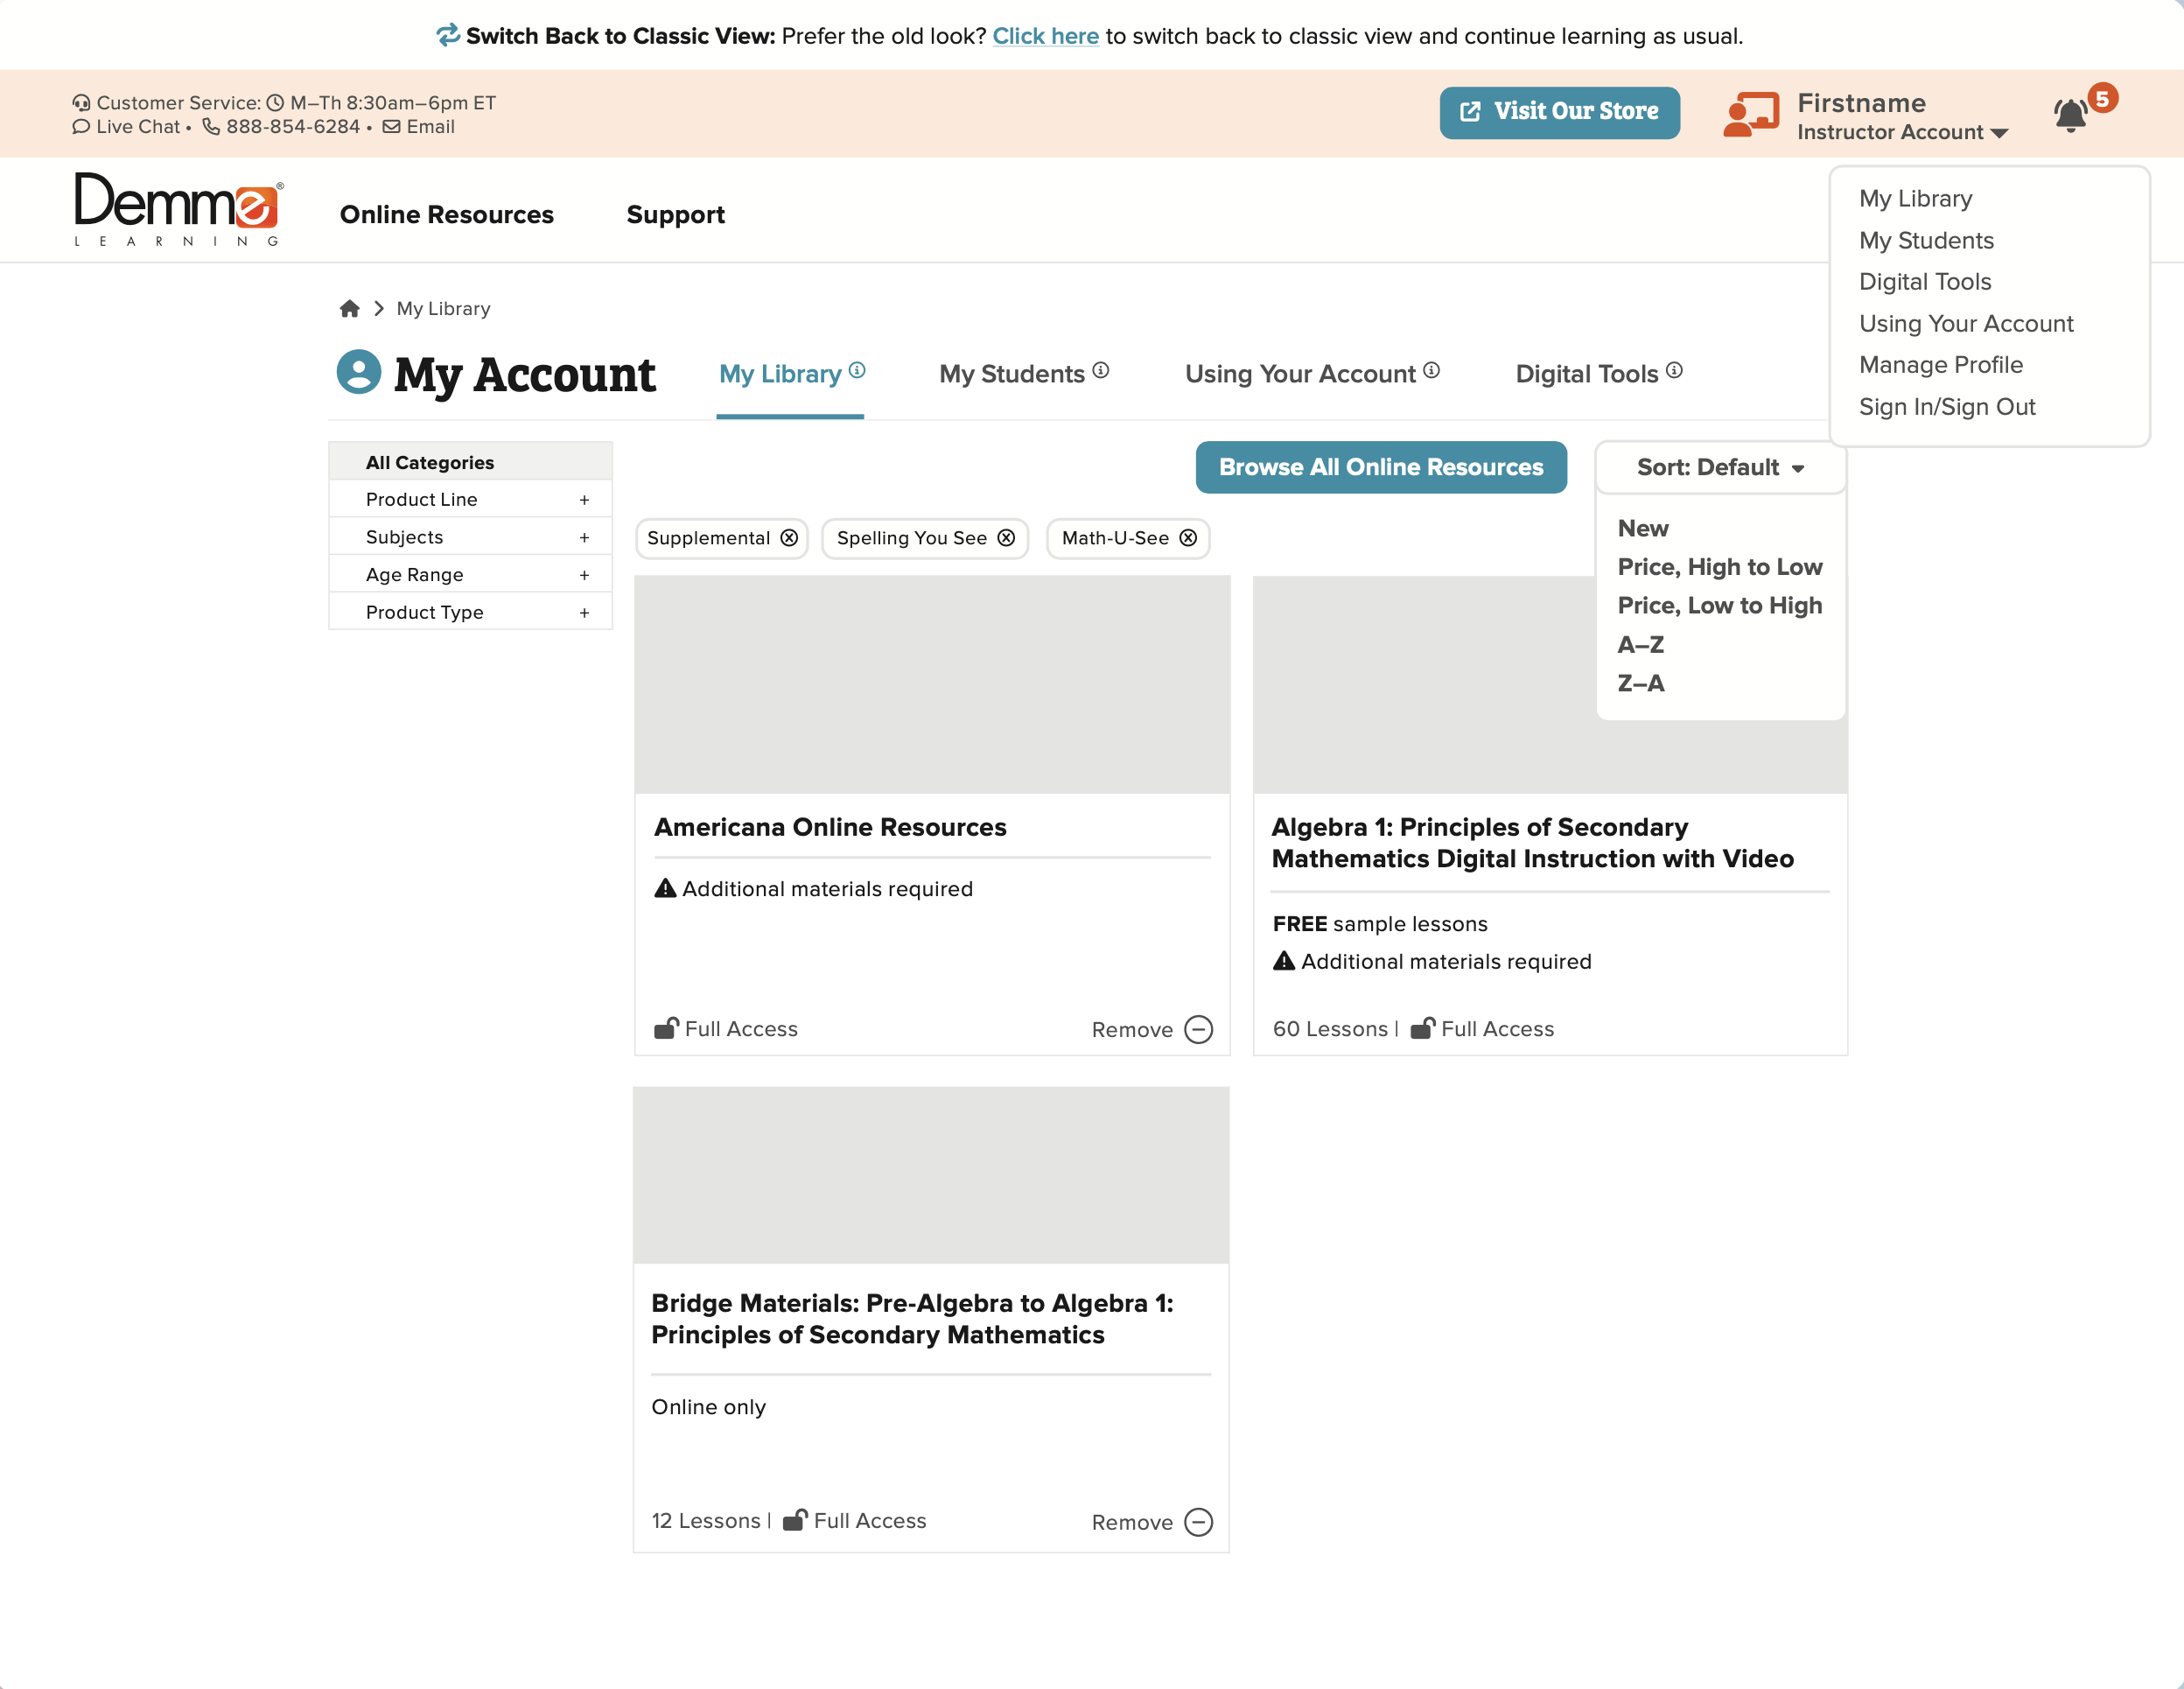Remove the Spelling You See filter chip
Screen dimensions: 2184x1689
coord(1006,538)
